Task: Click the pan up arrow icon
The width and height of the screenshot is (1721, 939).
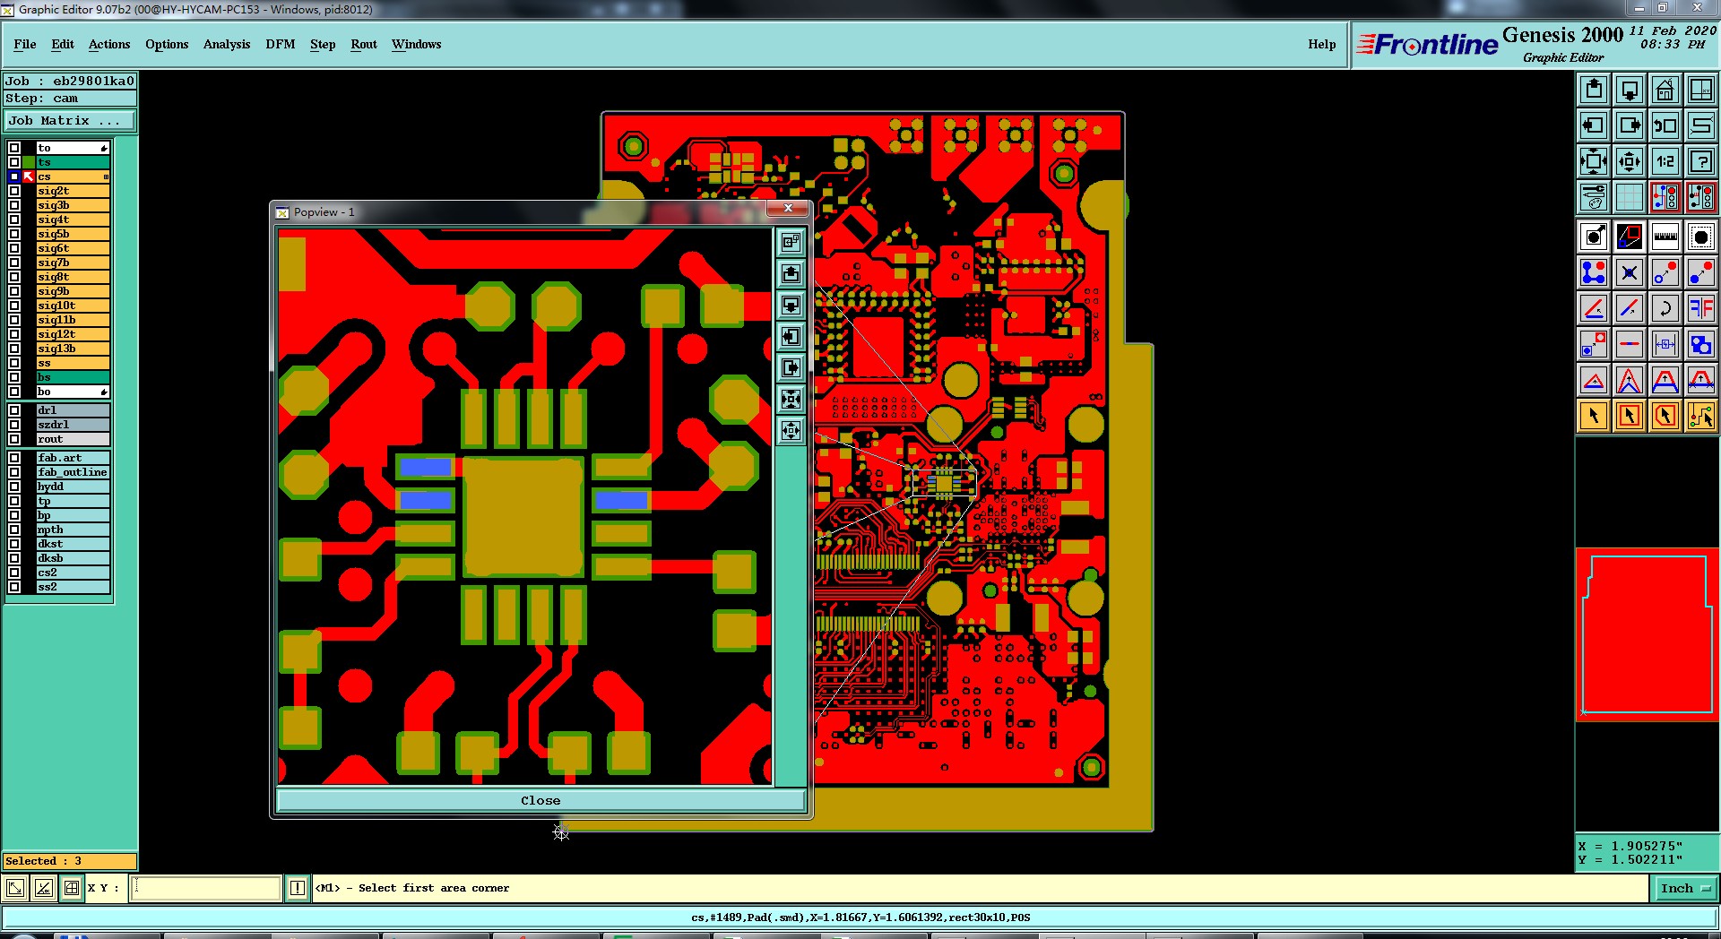Action: (x=1594, y=90)
